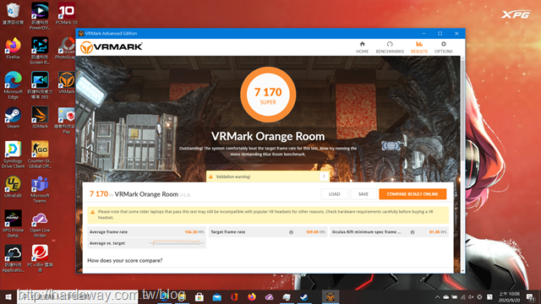Click the VRMark logo in header
The width and height of the screenshot is (541, 304).
pos(111,47)
